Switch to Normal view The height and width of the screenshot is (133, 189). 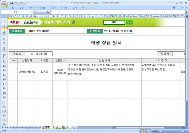pos(142,131)
